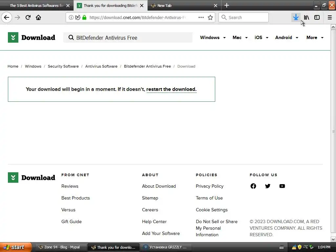The height and width of the screenshot is (252, 336).
Task: Select the Thank you for downloading Bitdefender tab
Action: pyautogui.click(x=110, y=6)
